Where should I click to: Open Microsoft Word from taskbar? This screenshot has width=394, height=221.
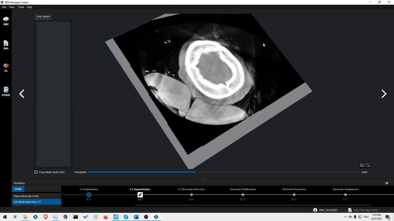tap(136, 217)
